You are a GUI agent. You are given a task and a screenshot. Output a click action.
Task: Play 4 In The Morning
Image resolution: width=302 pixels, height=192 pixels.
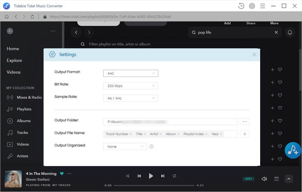click(151, 176)
